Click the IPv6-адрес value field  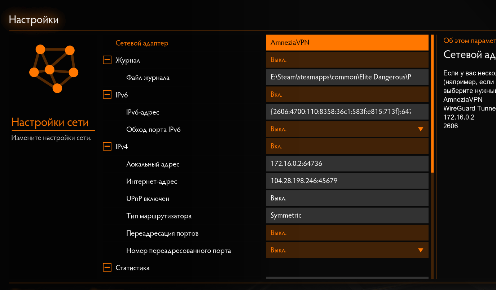[x=347, y=112]
